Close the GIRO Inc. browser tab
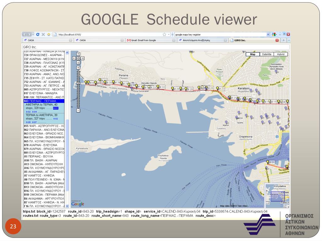The height and width of the screenshot is (241, 322). point(277,40)
